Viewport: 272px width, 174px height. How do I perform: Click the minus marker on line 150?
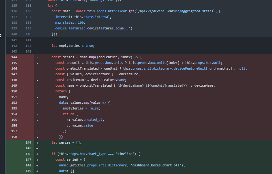37,91
